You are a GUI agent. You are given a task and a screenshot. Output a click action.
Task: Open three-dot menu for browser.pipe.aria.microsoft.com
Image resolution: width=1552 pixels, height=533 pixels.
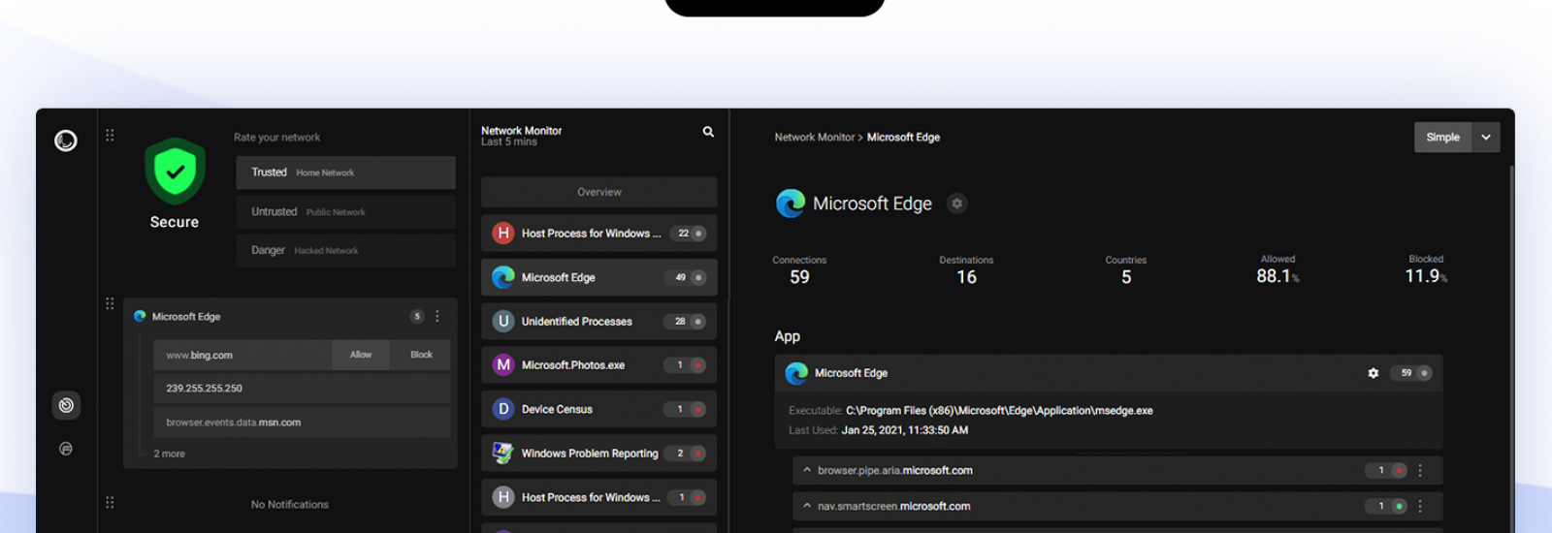point(1420,470)
